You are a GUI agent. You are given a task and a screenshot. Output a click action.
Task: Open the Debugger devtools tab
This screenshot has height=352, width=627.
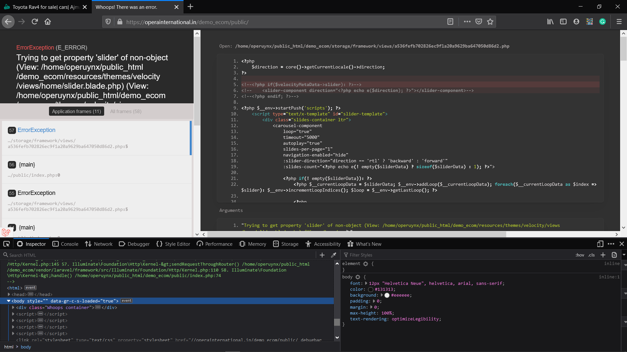click(134, 244)
